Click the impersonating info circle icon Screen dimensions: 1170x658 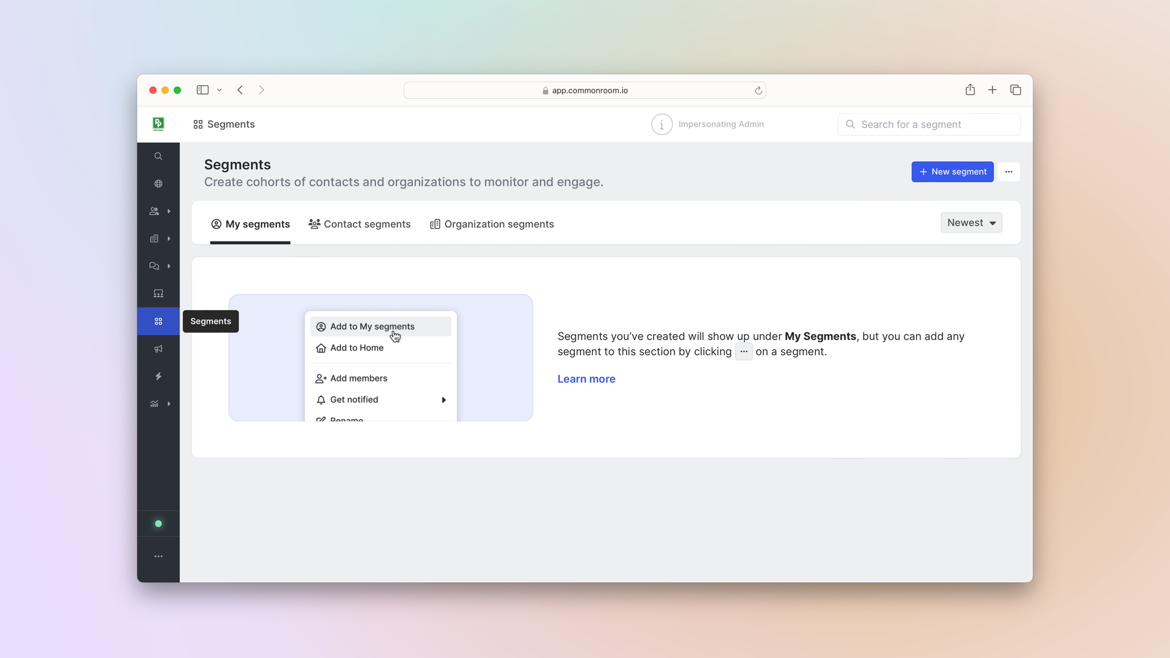tap(662, 124)
